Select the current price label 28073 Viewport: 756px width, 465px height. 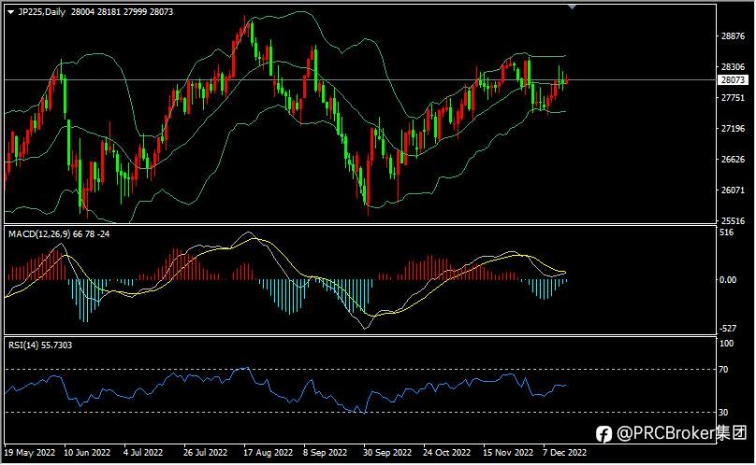click(733, 80)
